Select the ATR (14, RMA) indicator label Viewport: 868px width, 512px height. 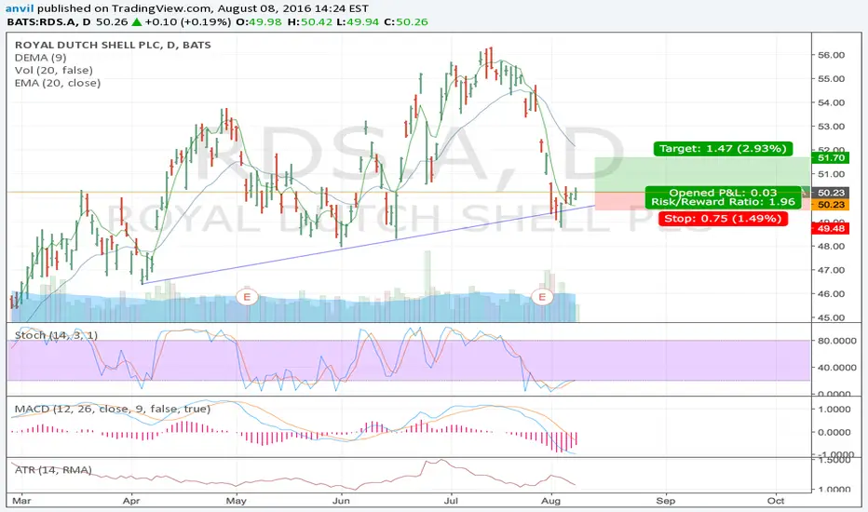pyautogui.click(x=53, y=470)
